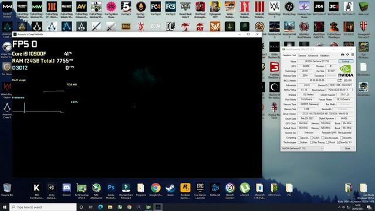Open Discord desktop shortcut

[66, 188]
